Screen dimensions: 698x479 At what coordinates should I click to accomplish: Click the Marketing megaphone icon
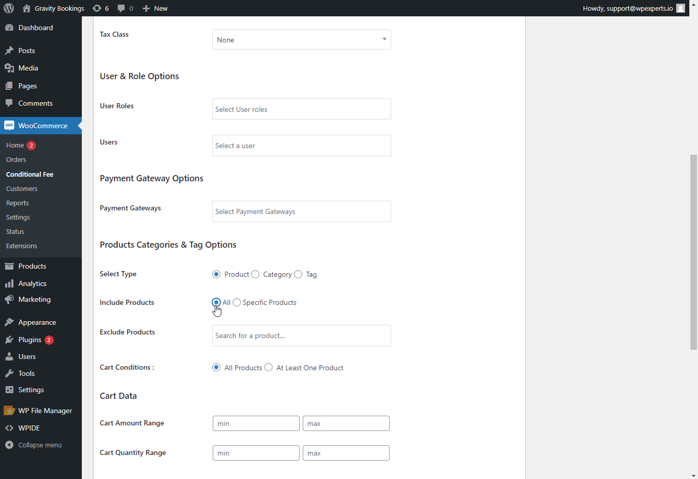9,299
